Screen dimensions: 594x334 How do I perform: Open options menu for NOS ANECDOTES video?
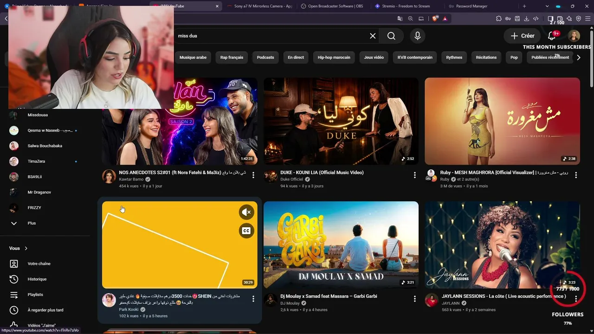pos(253,175)
